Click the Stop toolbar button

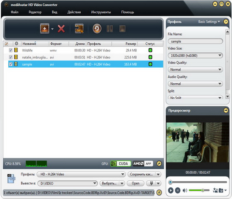click(122, 29)
